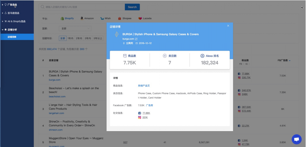The height and width of the screenshot is (147, 307).
Task: Select 全部 creation year option
Action: pyautogui.click(x=63, y=38)
